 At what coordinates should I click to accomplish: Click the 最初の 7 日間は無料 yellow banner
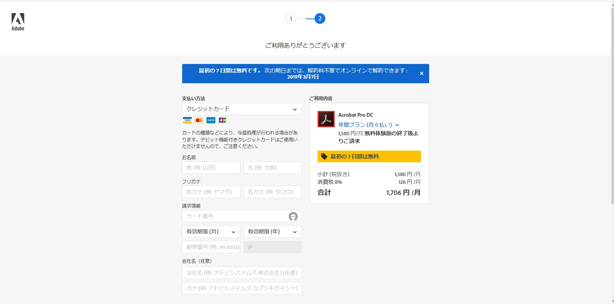coord(369,156)
